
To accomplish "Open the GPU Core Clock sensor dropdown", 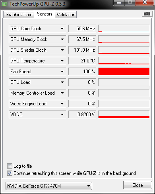I will (62, 29).
